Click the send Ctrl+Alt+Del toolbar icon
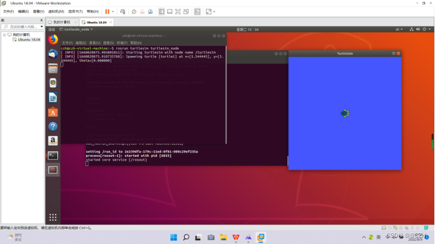This screenshot has height=244, width=435. point(123,12)
